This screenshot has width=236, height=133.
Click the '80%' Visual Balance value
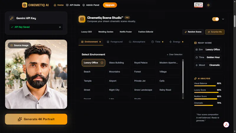coord(219,83)
